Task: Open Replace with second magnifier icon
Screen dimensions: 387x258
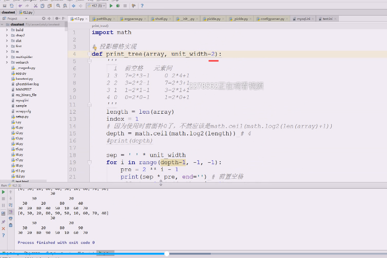Action: 65,6
